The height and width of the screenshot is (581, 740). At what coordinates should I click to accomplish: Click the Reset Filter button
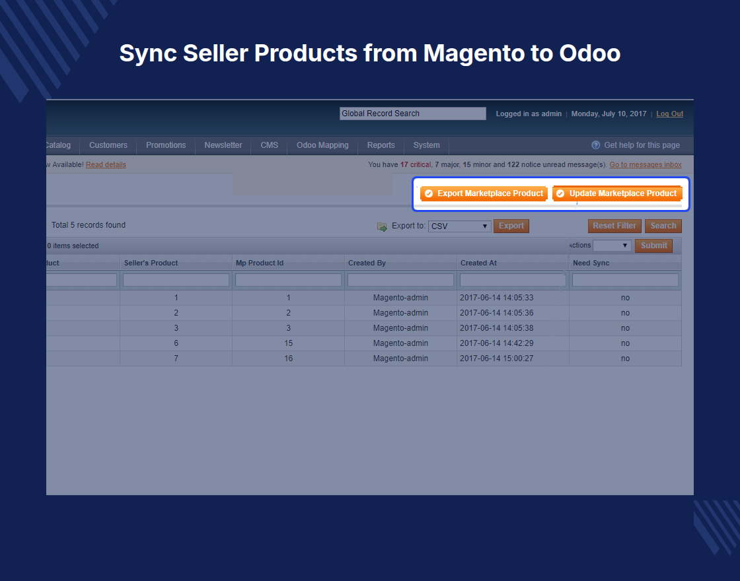coord(614,226)
